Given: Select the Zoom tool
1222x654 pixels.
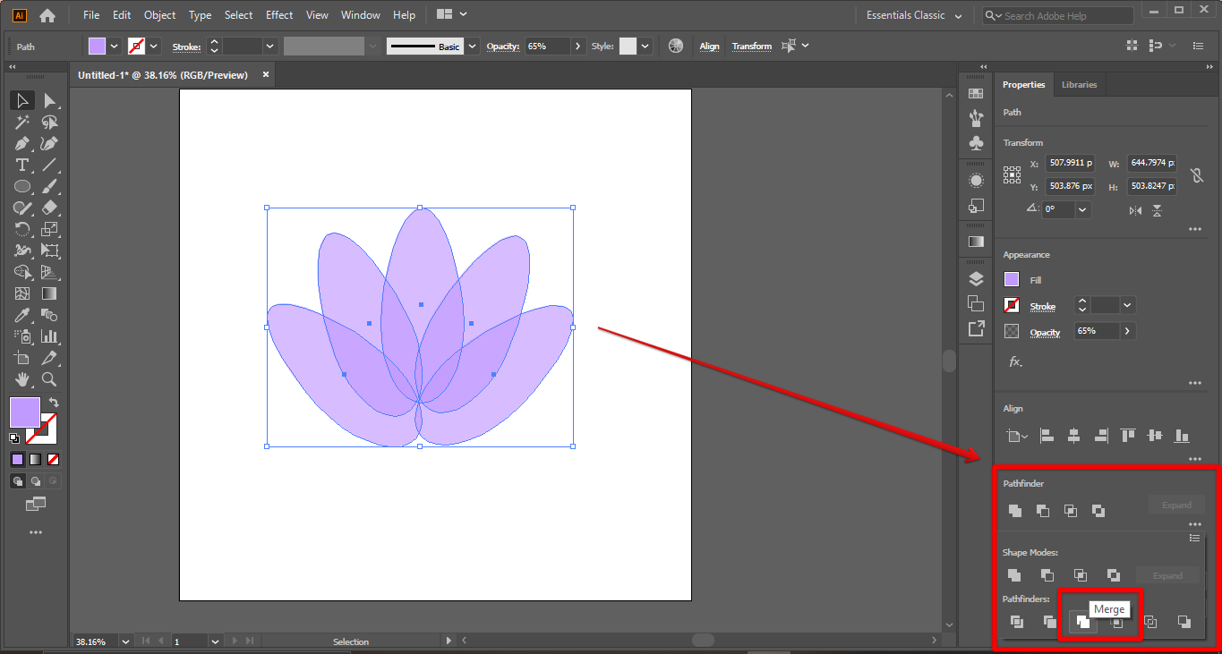Looking at the screenshot, I should pyautogui.click(x=50, y=379).
